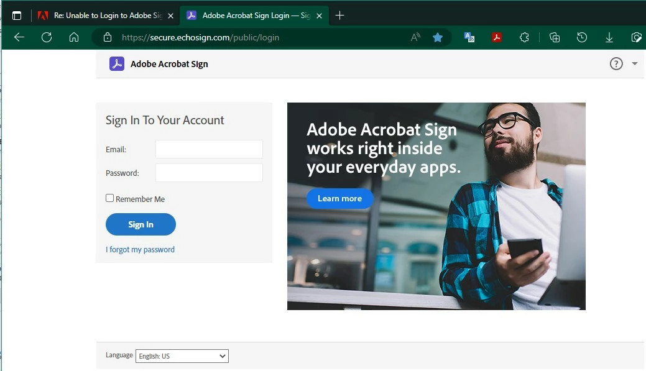Viewport: 646px width, 371px height.
Task: Click the Learn more button
Action: 340,198
